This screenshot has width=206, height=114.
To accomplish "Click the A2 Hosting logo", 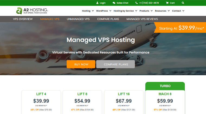I will [x=32, y=11].
